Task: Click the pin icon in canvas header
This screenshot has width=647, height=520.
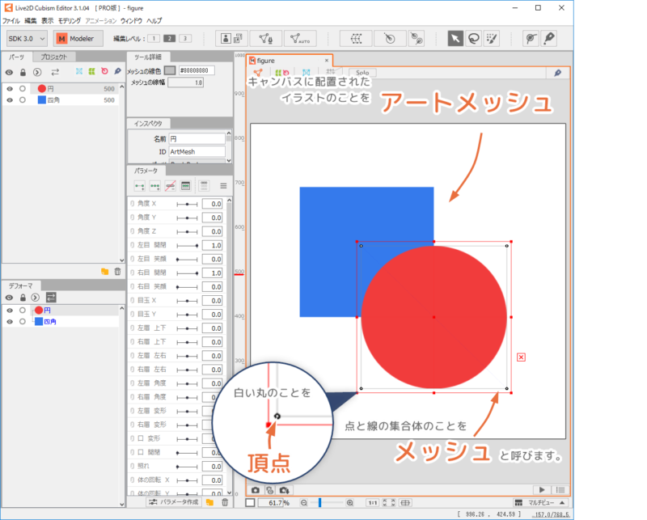Action: point(557,73)
